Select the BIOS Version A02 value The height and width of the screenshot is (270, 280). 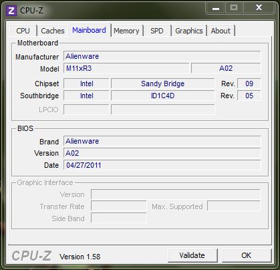coord(162,153)
